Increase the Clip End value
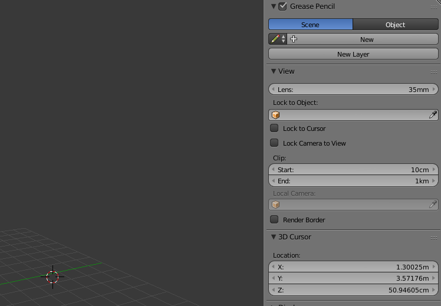The image size is (441, 306). pos(434,180)
